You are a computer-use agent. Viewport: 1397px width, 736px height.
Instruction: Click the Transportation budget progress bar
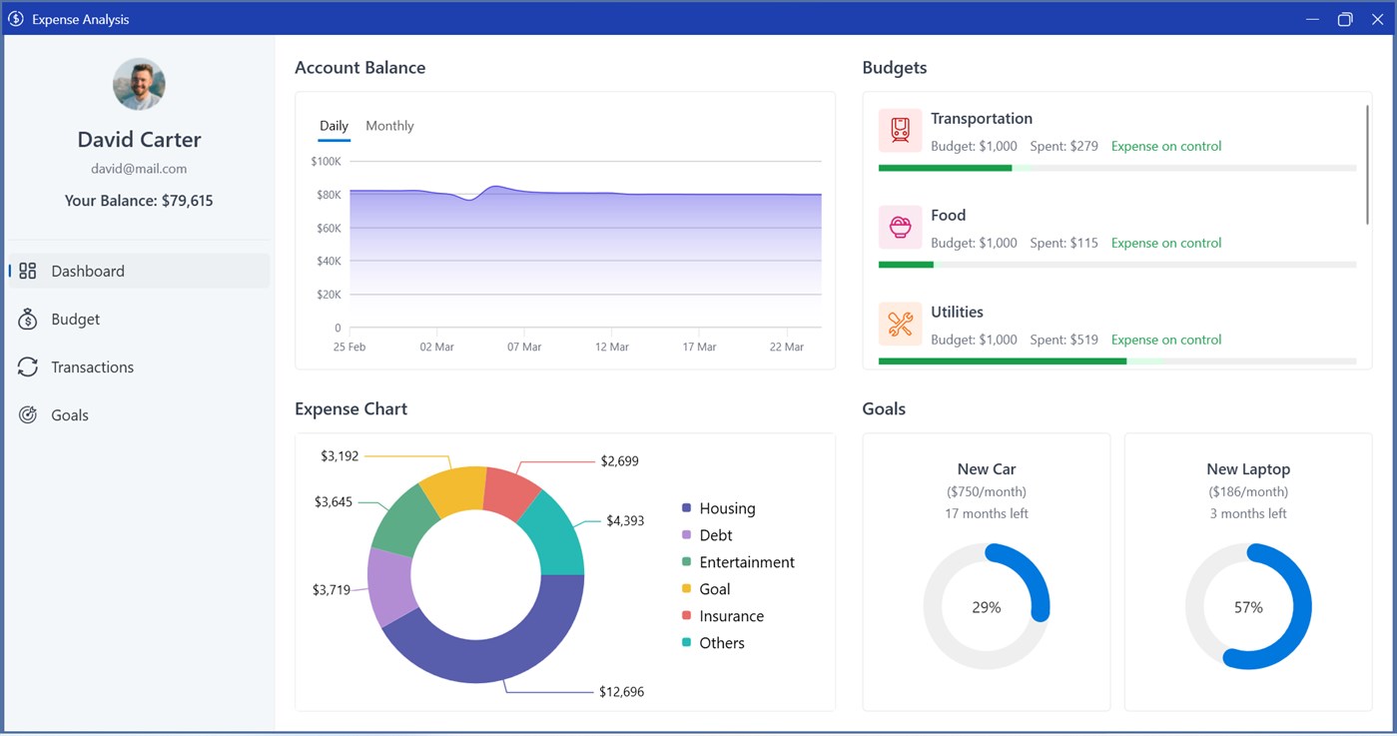pyautogui.click(x=1117, y=168)
